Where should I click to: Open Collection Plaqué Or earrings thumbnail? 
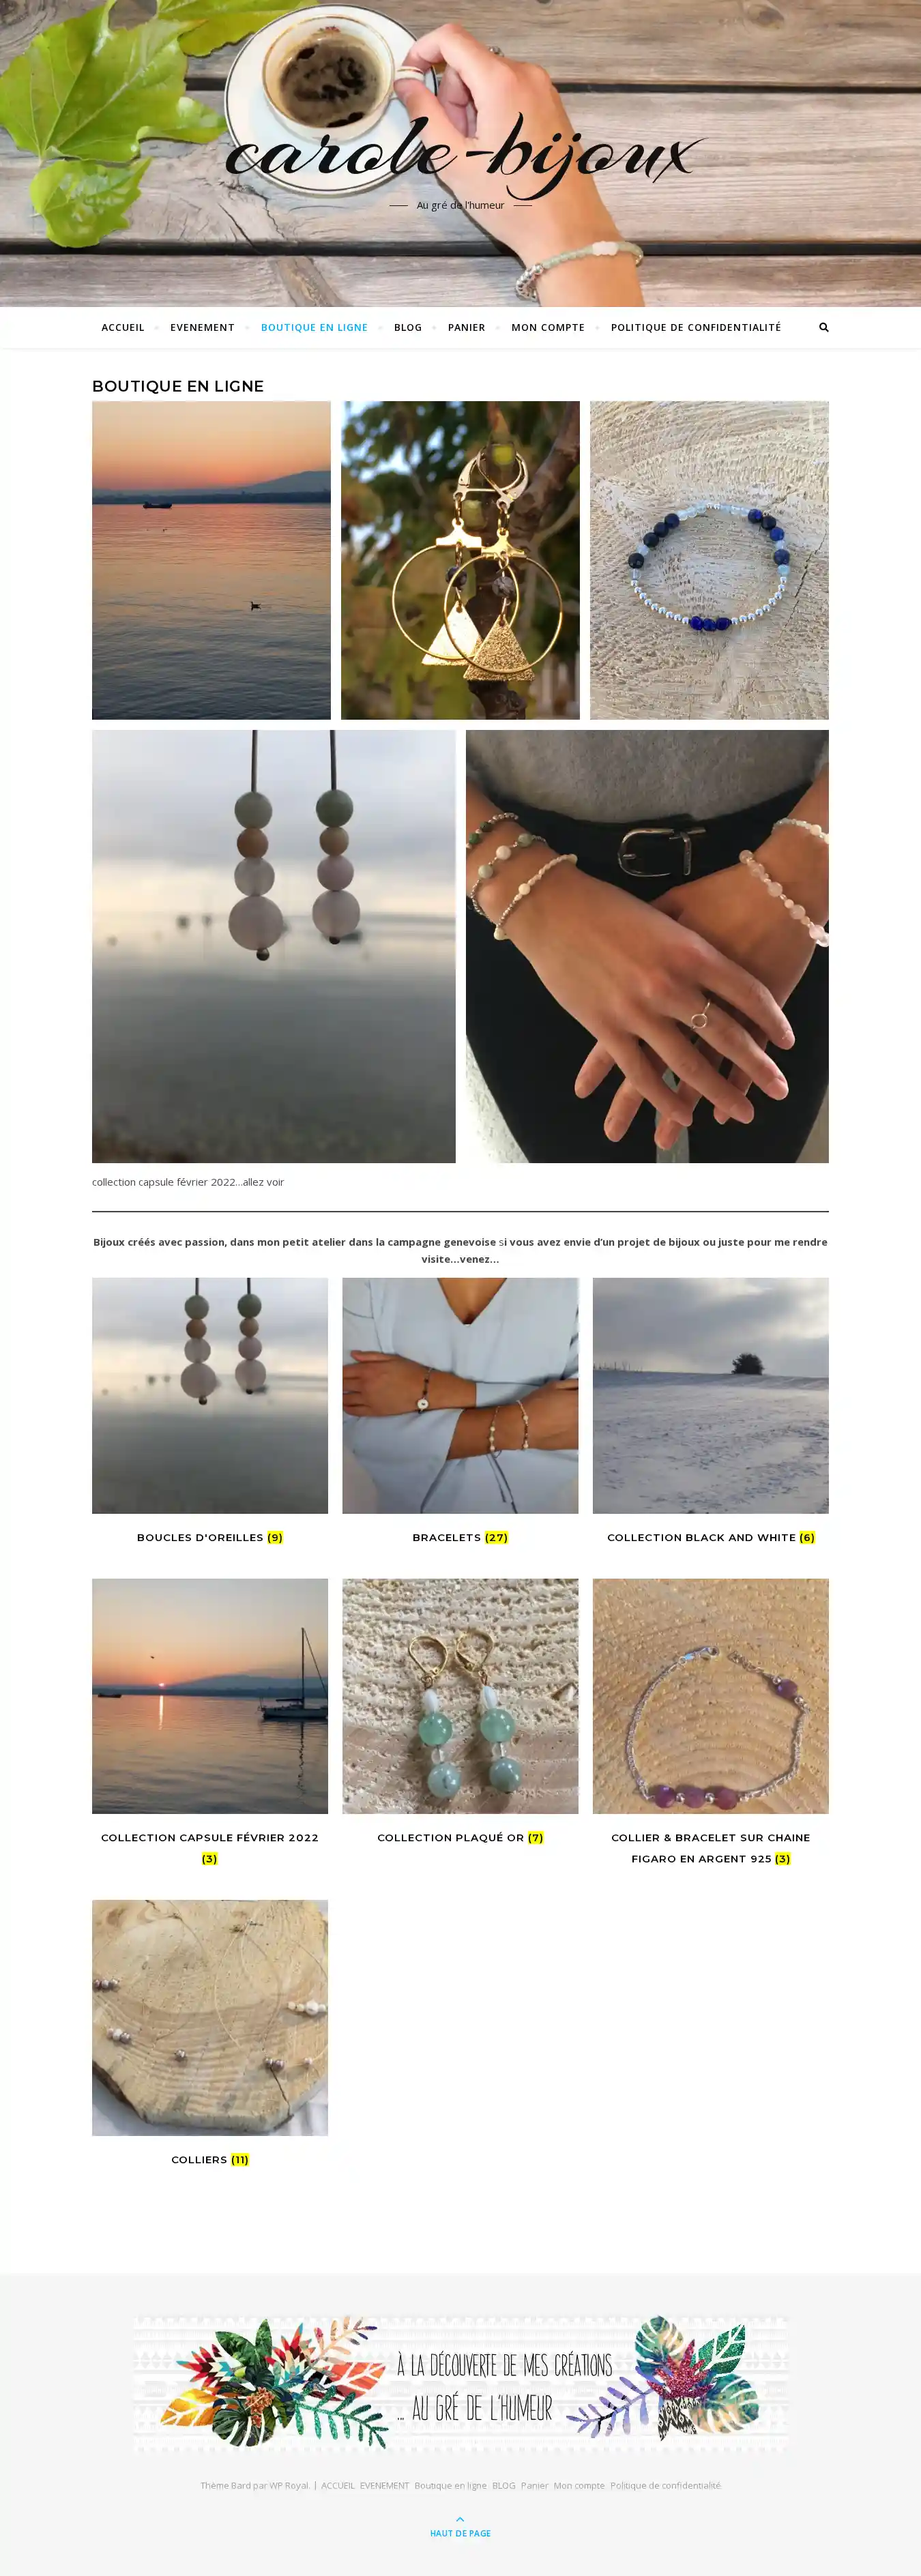click(460, 1696)
